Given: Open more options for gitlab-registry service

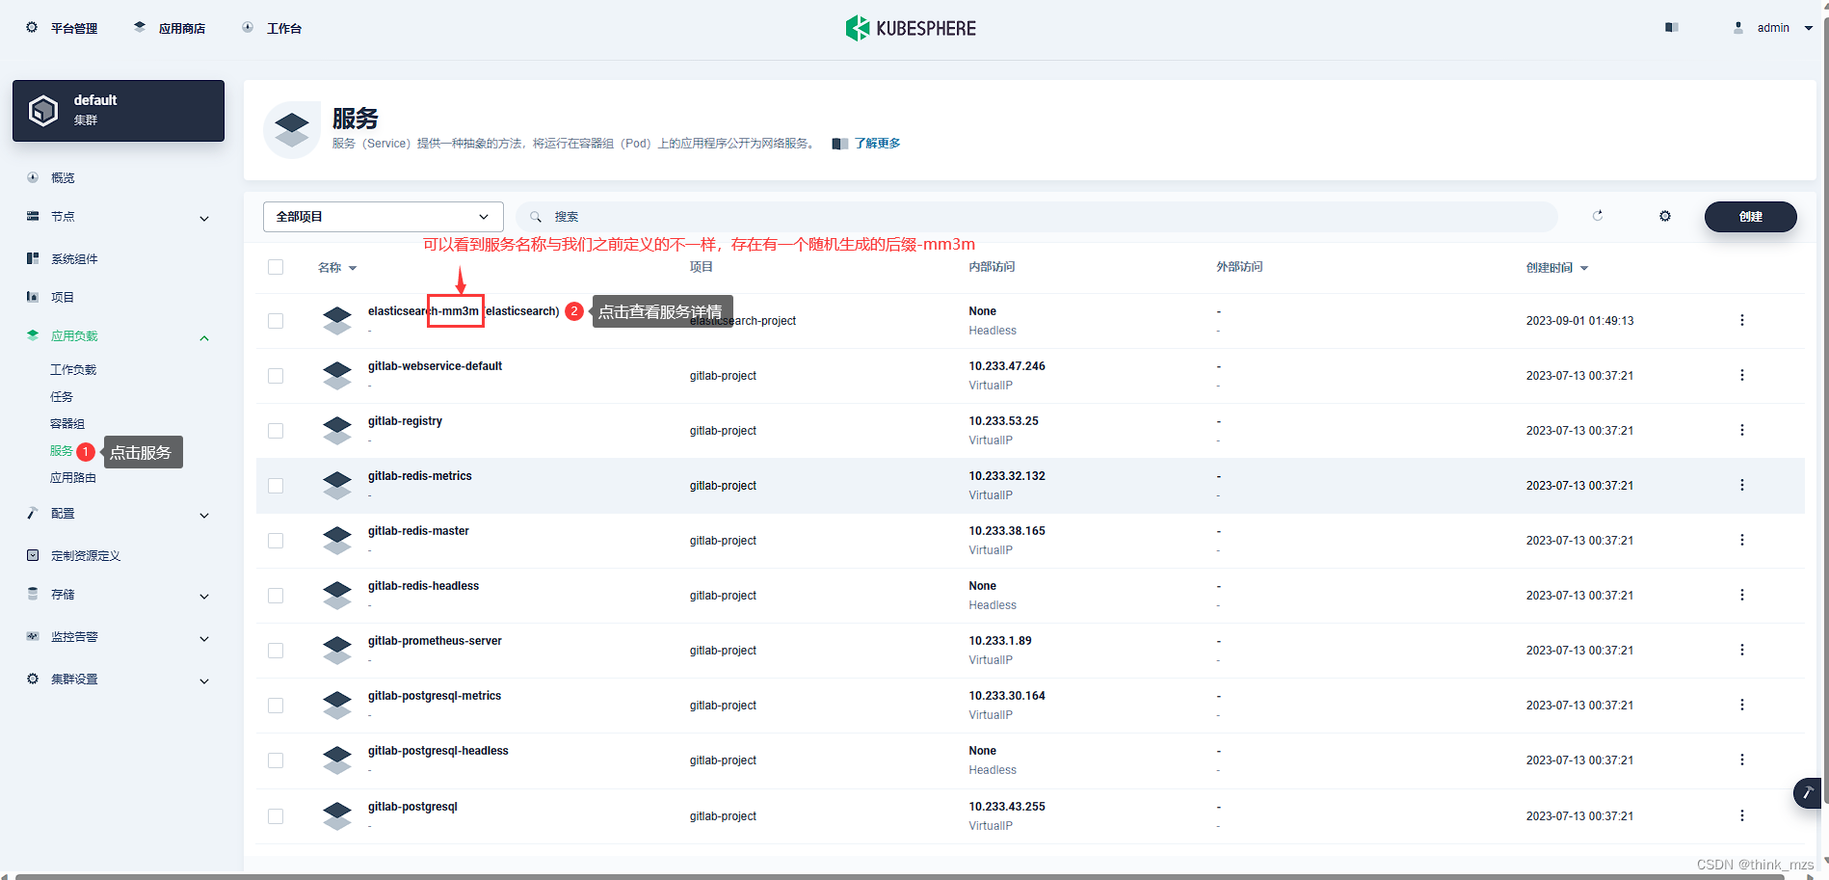Looking at the screenshot, I should 1741,430.
